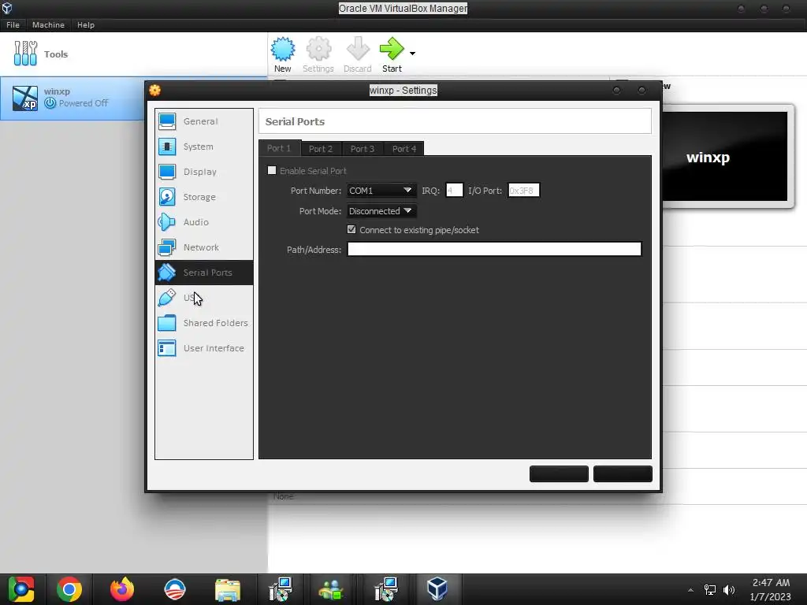Click the 'Powered Off' status text
Image resolution: width=807 pixels, height=605 pixels.
click(84, 103)
